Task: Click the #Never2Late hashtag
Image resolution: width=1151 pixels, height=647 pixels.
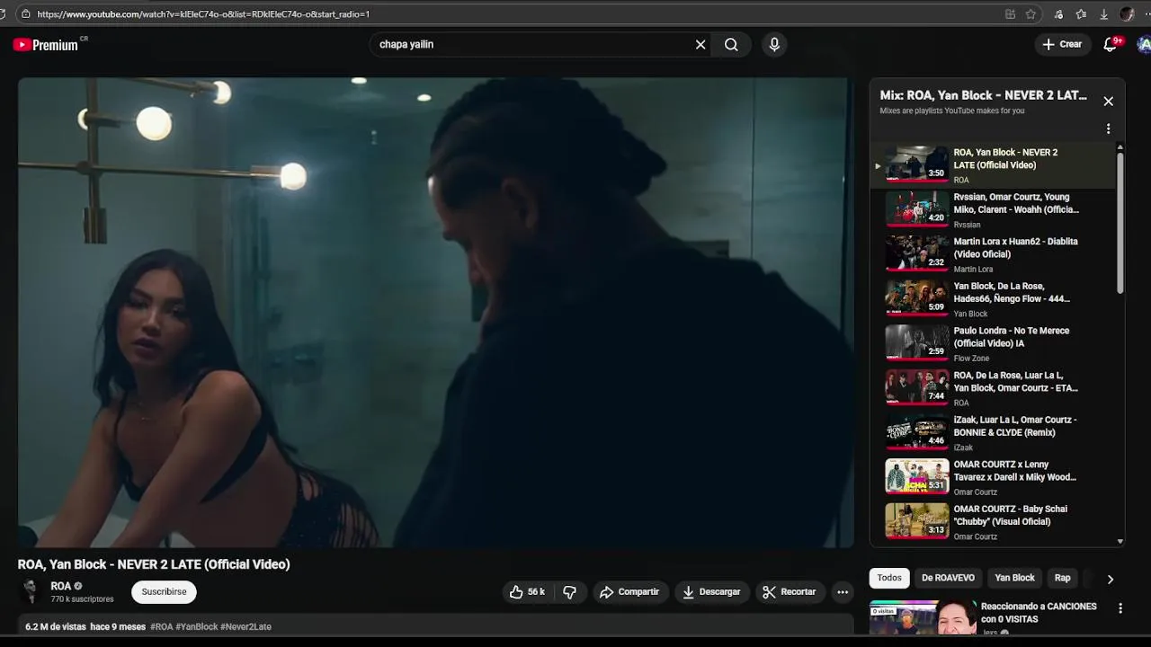Action: tap(245, 626)
